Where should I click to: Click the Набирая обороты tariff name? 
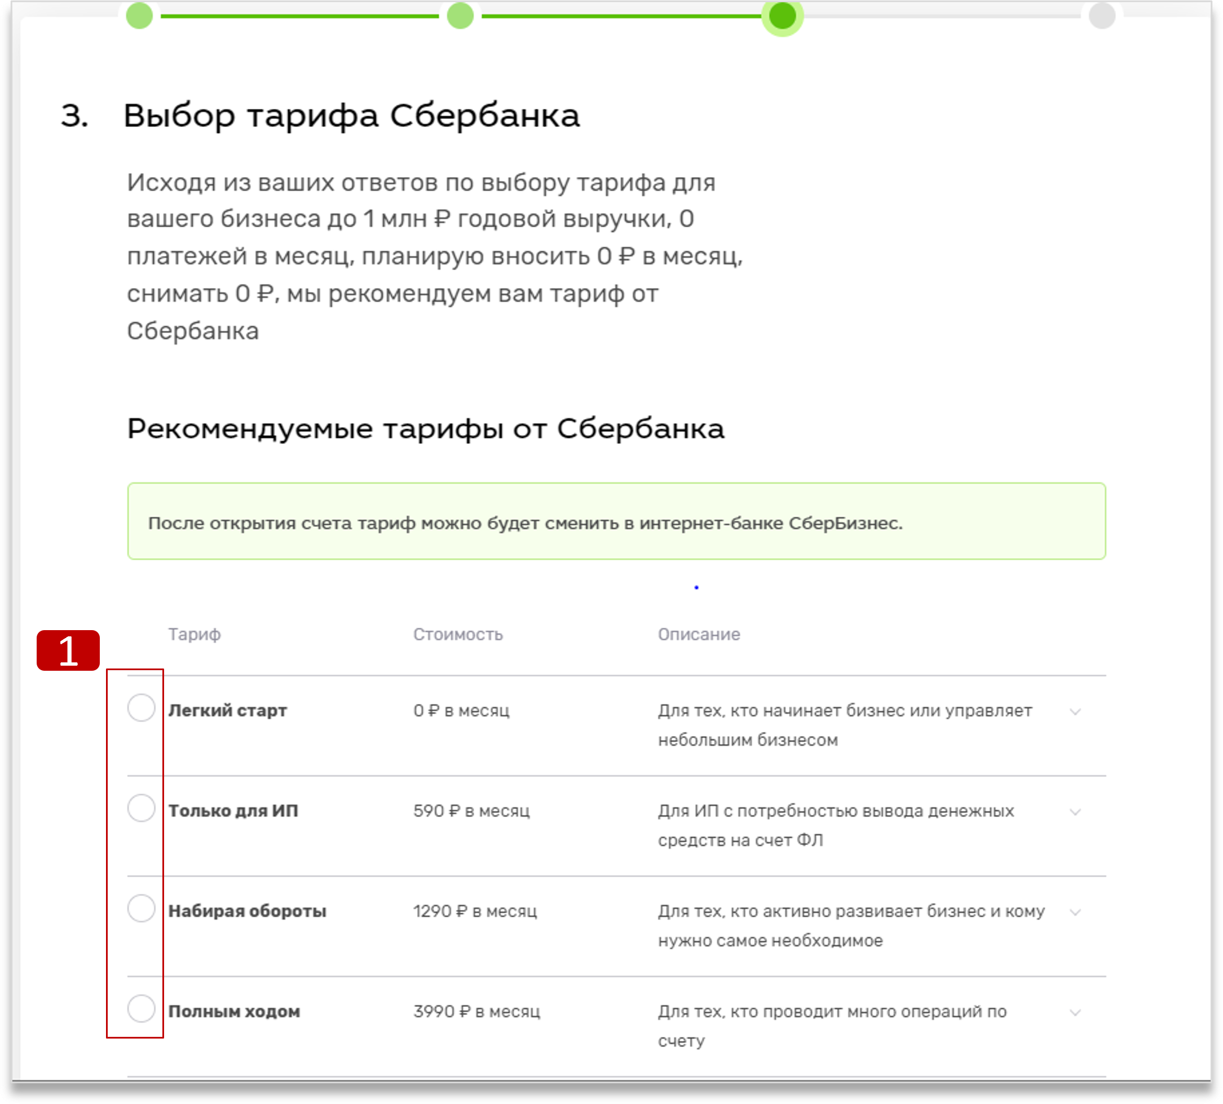click(248, 911)
